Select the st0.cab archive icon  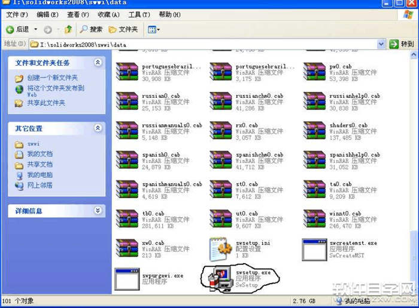(x=221, y=190)
